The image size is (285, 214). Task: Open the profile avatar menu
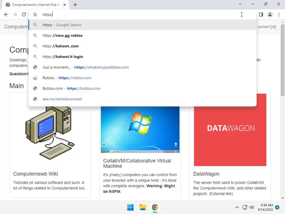270,14
